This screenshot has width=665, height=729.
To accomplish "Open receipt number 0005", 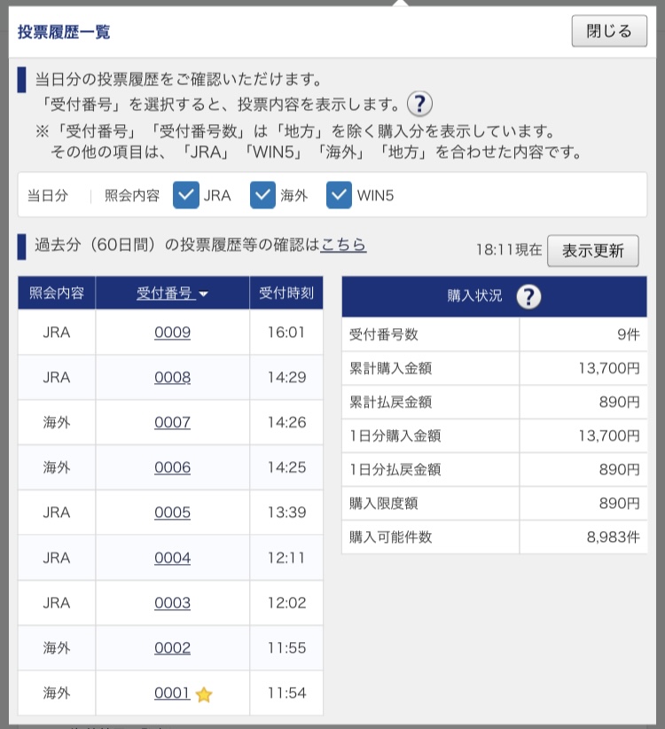I will point(172,513).
